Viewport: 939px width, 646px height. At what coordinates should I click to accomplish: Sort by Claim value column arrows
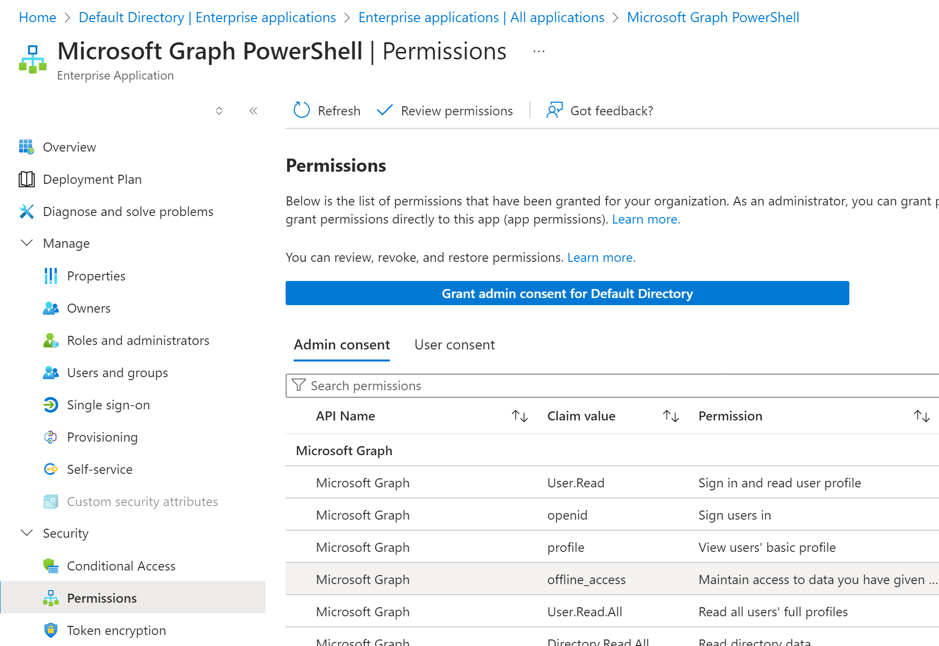(x=670, y=416)
